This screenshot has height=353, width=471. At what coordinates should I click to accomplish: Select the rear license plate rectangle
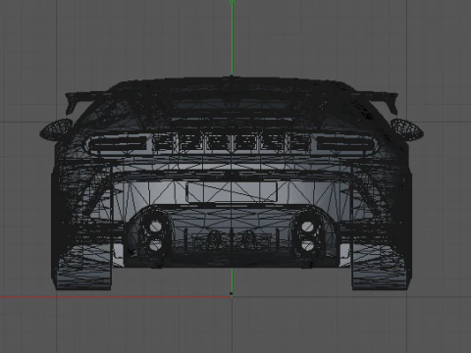232,192
